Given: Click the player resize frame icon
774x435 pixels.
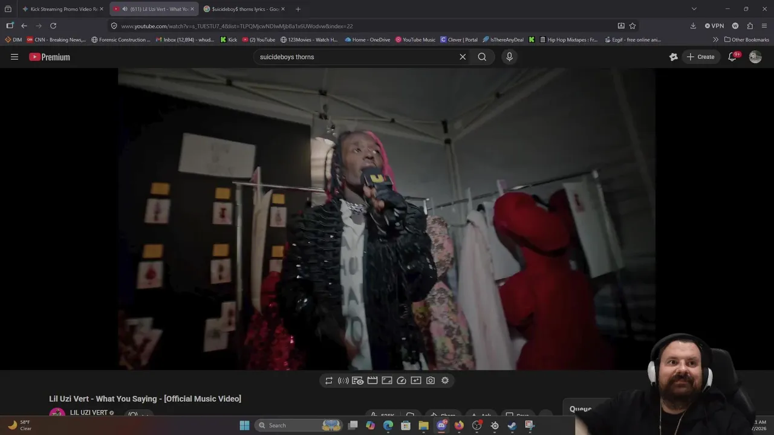Looking at the screenshot, I should 387,381.
